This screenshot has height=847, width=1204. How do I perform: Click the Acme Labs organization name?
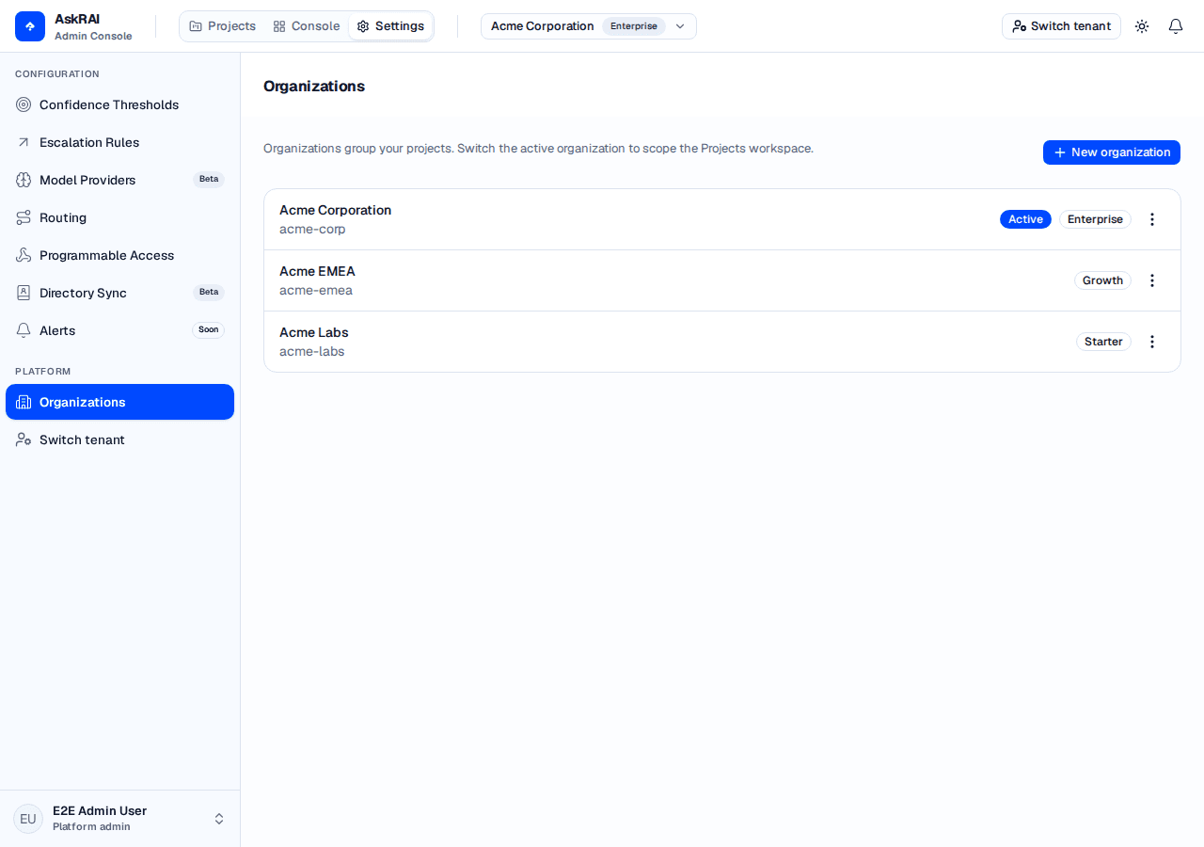[314, 332]
